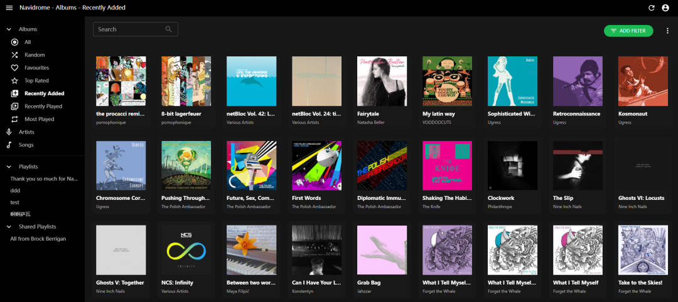The width and height of the screenshot is (678, 302).
Task: Select Most Played in the sidebar
Action: click(40, 119)
